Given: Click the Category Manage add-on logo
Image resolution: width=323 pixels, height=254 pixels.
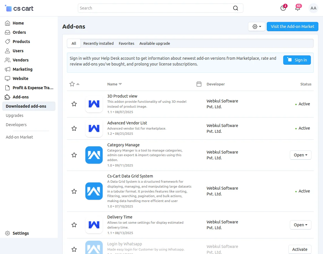Looking at the screenshot, I should (x=94, y=155).
